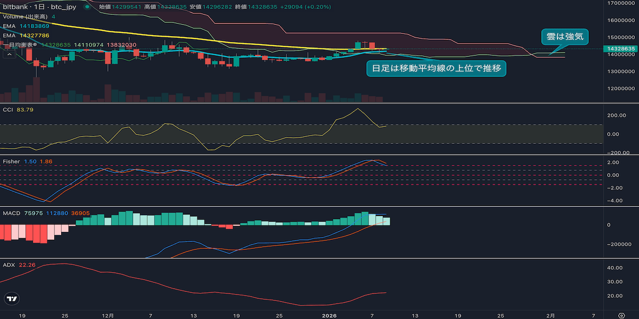Click the green market status dot beside btc_jpy

tap(86, 7)
